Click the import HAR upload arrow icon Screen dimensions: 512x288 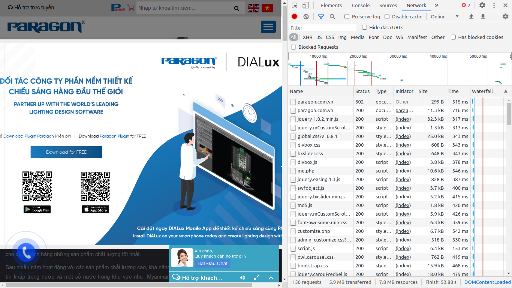coord(471,16)
